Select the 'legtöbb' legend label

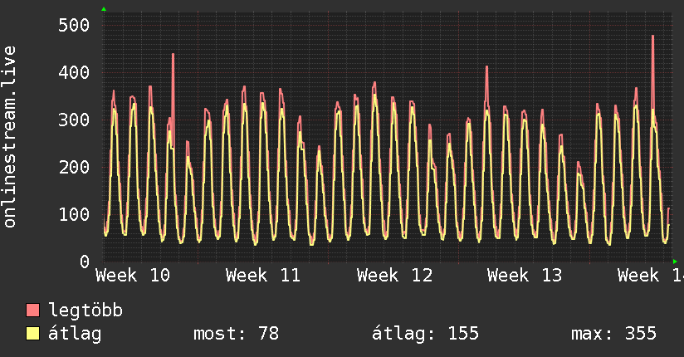click(x=85, y=310)
